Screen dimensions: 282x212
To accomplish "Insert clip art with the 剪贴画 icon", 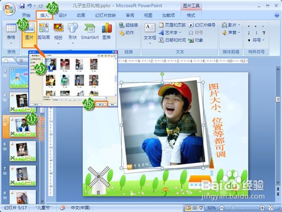I will coord(44,31).
